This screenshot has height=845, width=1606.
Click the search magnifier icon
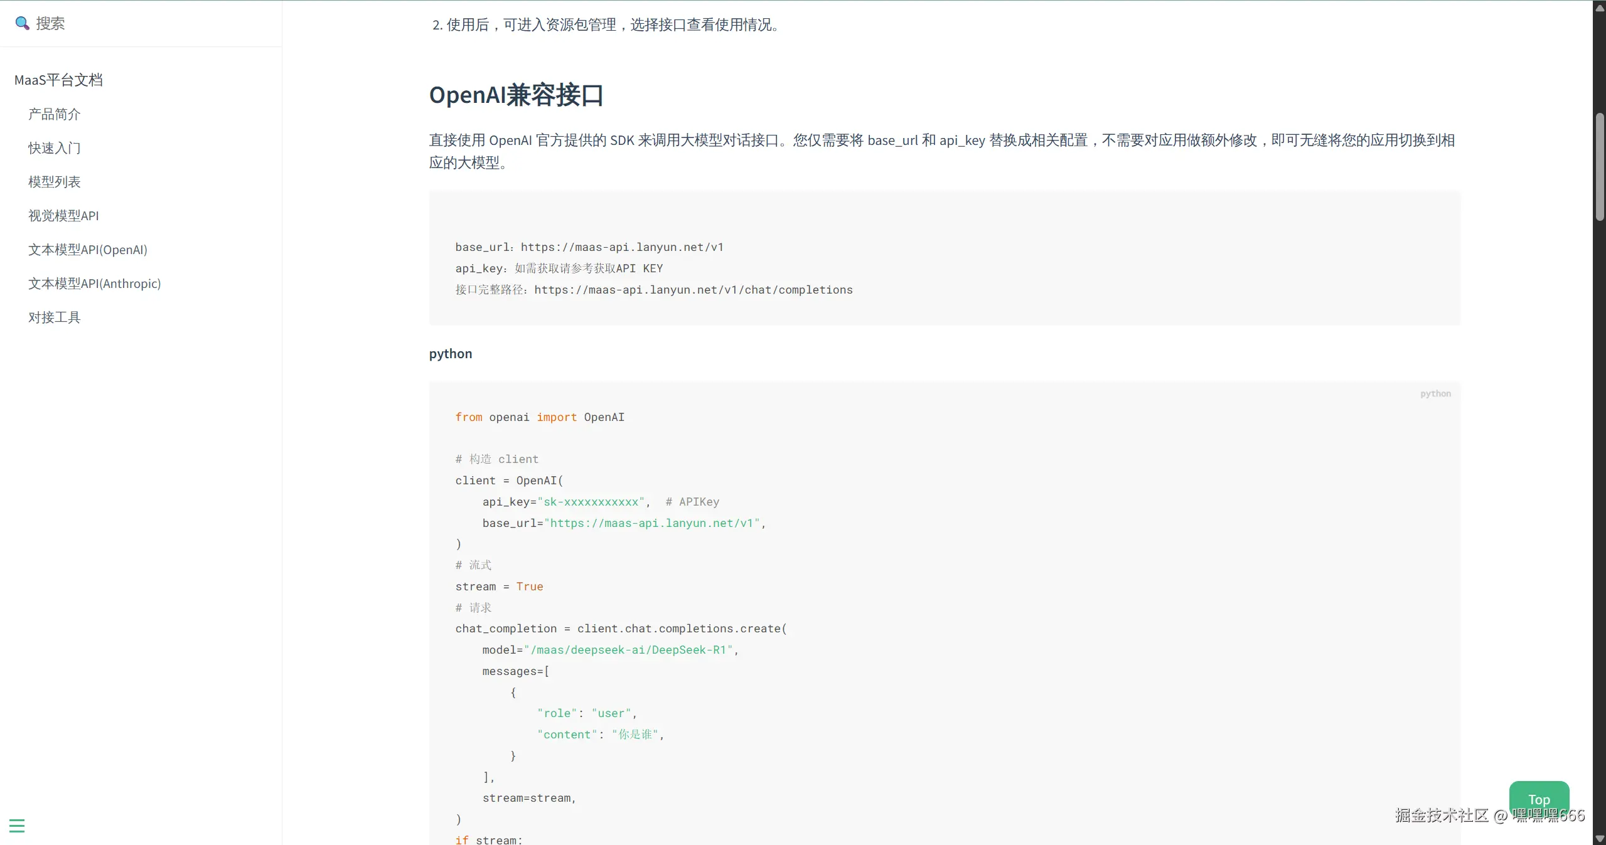point(22,23)
